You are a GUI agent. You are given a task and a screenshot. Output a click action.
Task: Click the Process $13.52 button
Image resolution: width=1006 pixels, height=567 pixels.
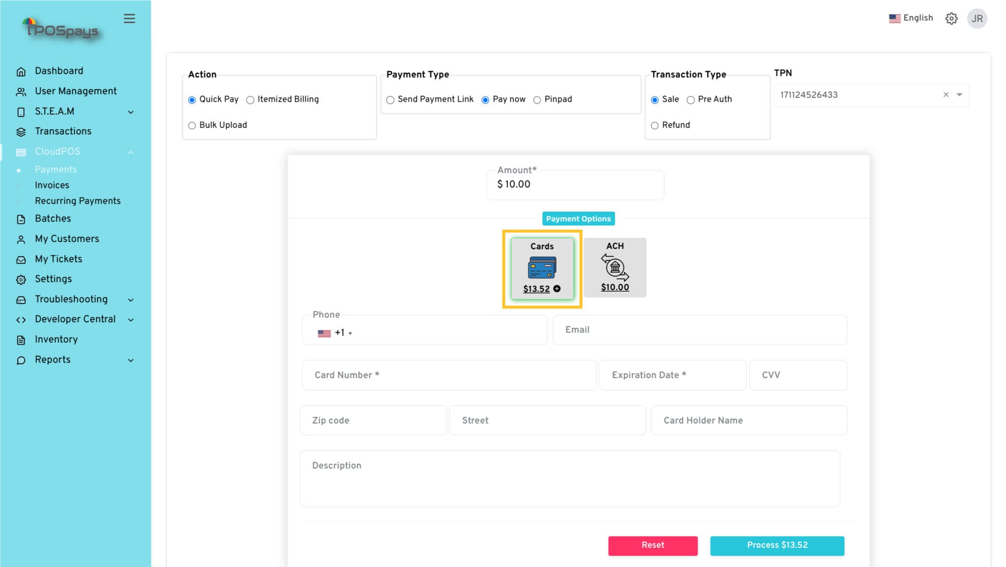coord(777,545)
